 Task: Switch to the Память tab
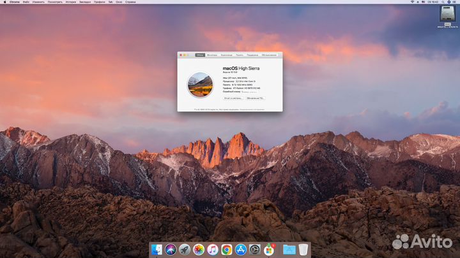click(240, 55)
